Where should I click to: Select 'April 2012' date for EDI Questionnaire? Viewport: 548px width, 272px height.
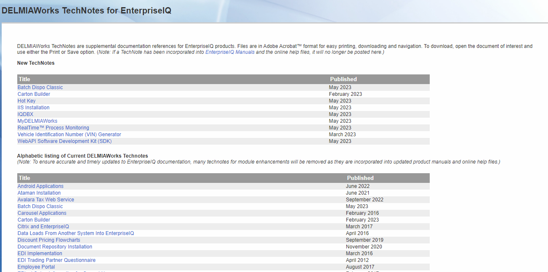(x=357, y=260)
